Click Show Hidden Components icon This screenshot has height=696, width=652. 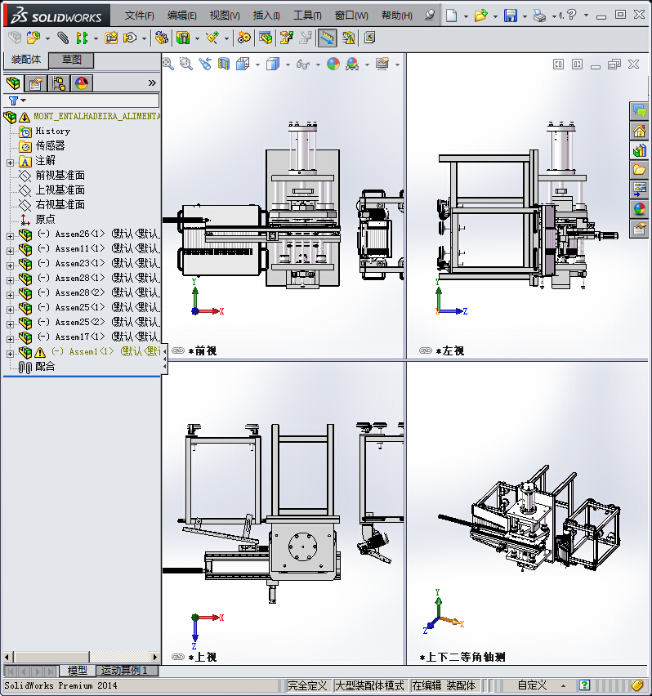pyautogui.click(x=162, y=38)
